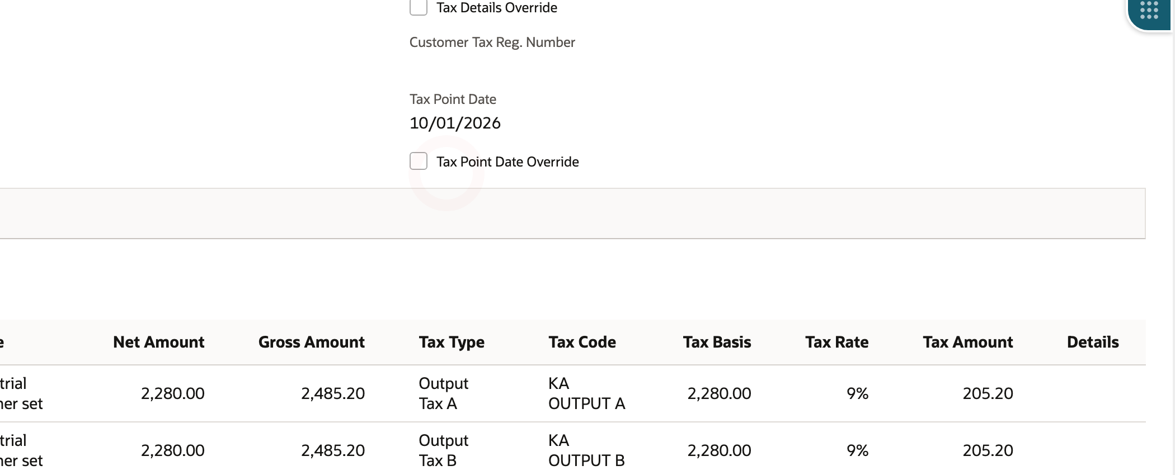Select tax basis 2,280.00 in Output Tax A row
Screen dimensions: 1175x475
(x=719, y=393)
